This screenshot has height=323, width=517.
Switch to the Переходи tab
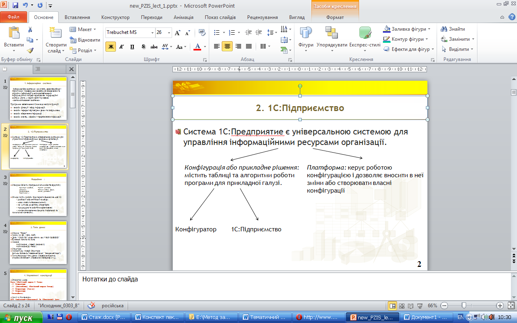tap(151, 17)
